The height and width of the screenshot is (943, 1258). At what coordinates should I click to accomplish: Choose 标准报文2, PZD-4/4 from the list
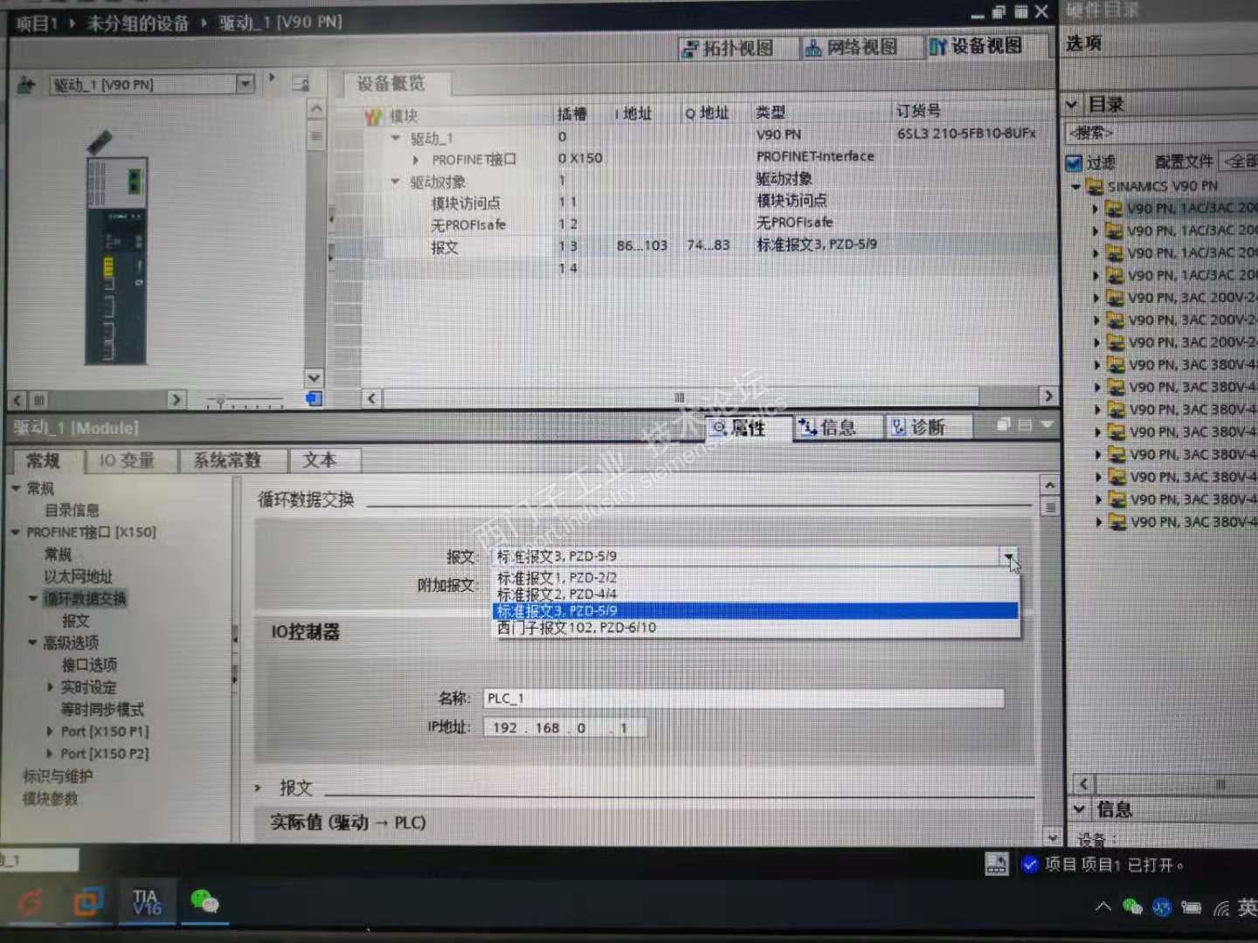tap(756, 594)
